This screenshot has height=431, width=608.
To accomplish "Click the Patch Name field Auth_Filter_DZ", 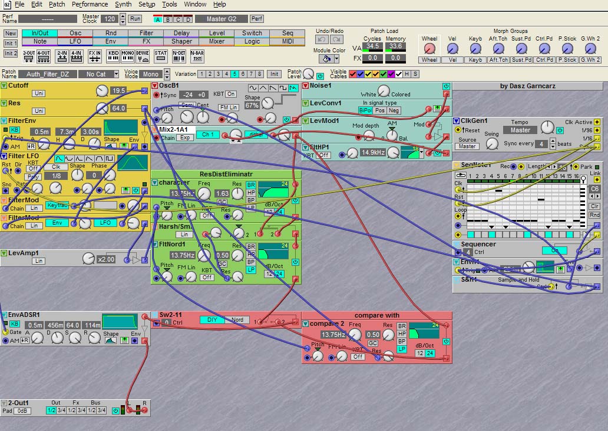I will tap(47, 74).
